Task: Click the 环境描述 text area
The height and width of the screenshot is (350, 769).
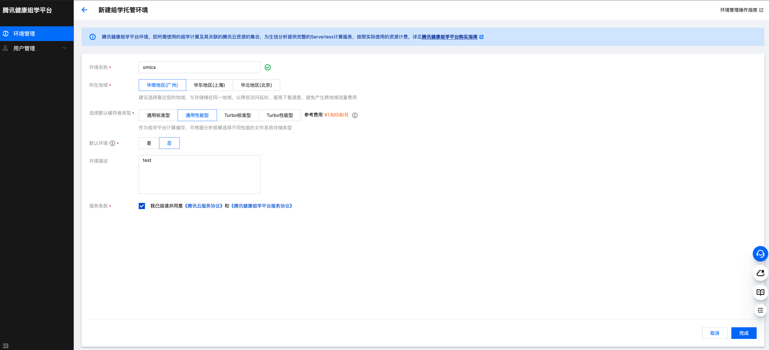Action: (x=199, y=174)
